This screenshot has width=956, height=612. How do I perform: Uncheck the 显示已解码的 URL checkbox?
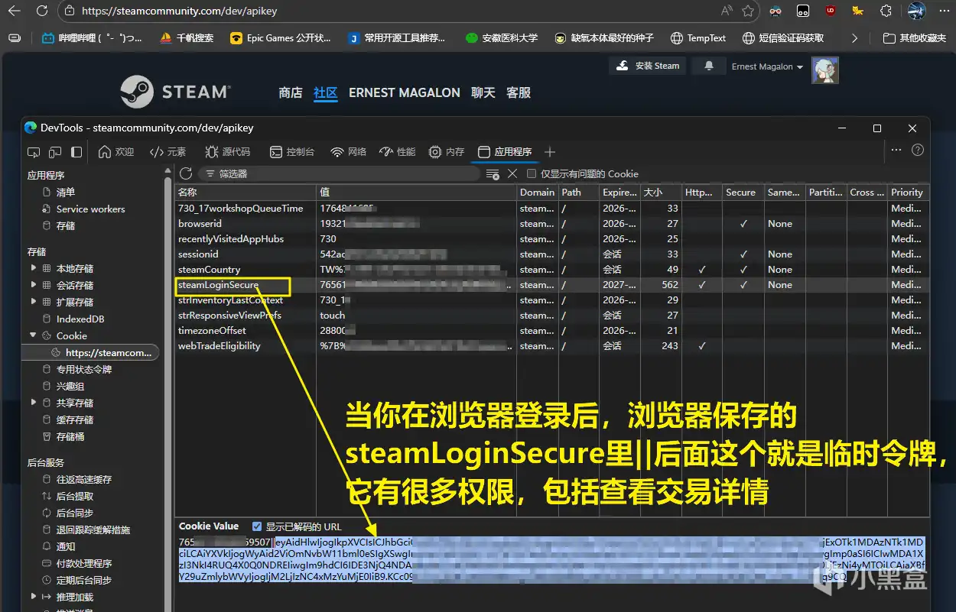[x=258, y=526]
